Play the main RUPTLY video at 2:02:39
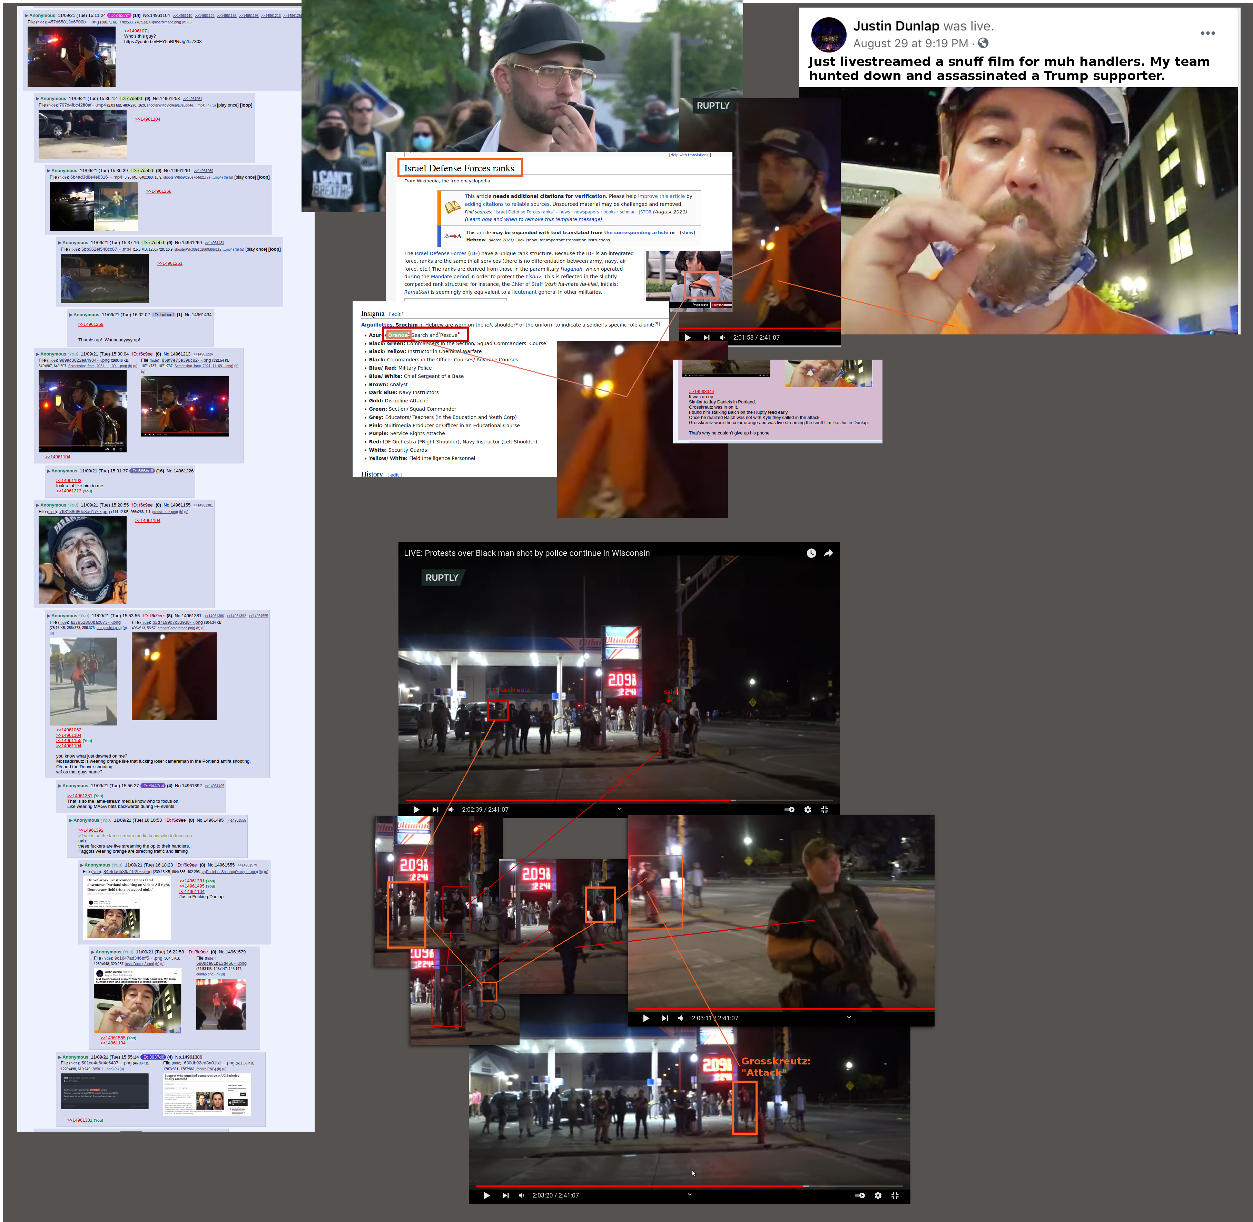Viewport: 1253px width, 1222px height. (x=416, y=809)
